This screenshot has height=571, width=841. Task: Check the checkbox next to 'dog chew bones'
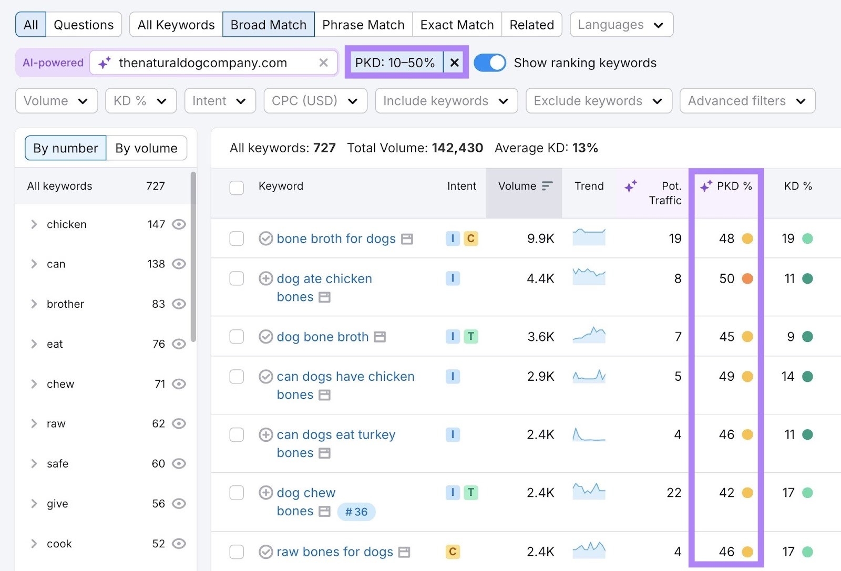[237, 493]
